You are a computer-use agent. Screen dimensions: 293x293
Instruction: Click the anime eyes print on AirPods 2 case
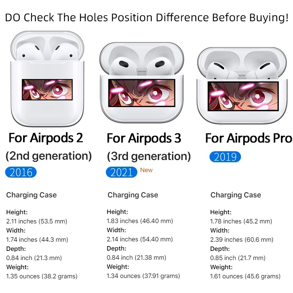(x=47, y=90)
